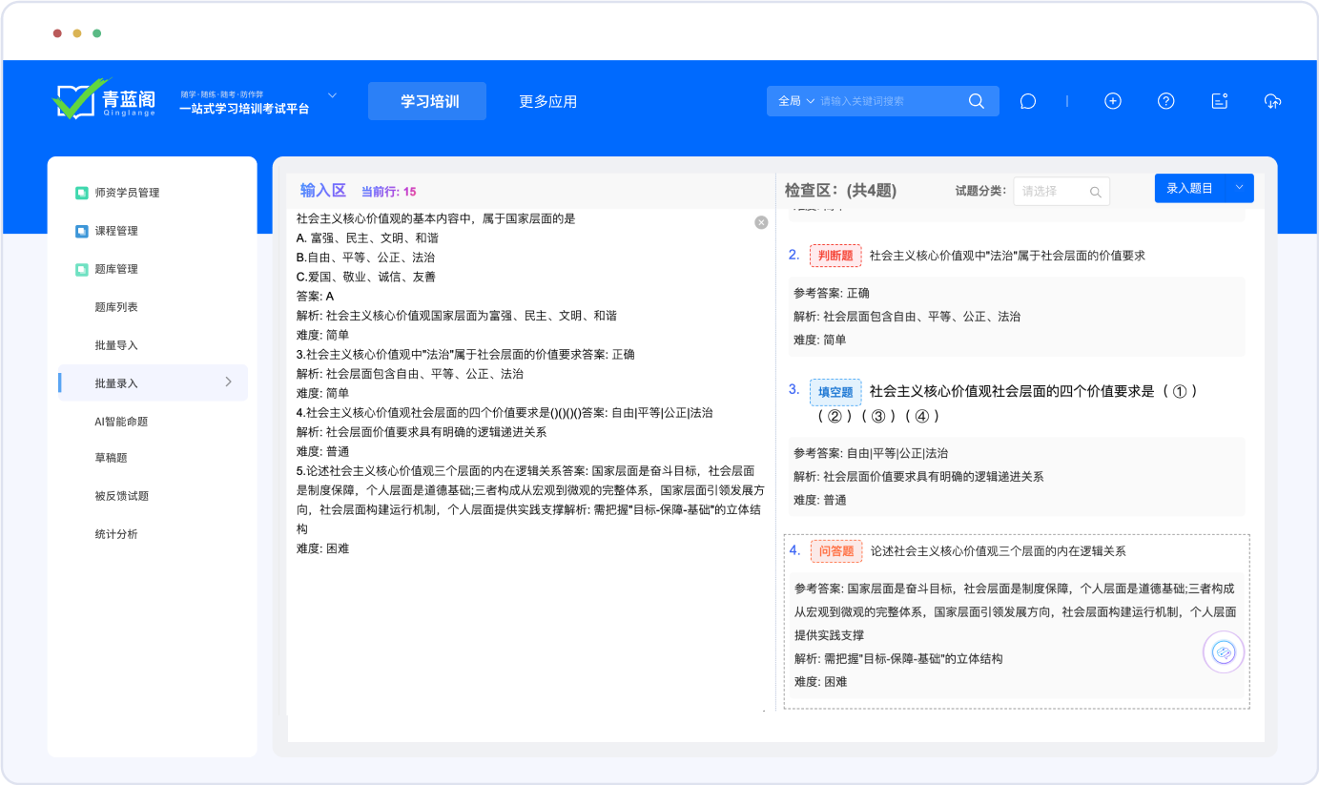This screenshot has width=1319, height=785.
Task: Open the help question mark icon
Action: pyautogui.click(x=1165, y=101)
